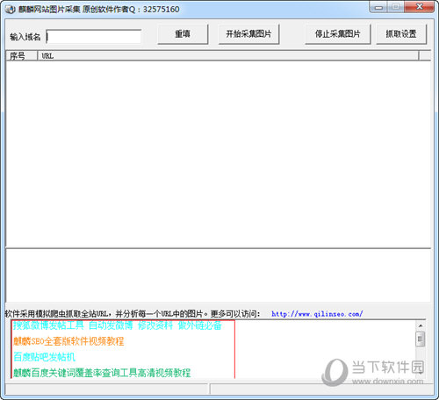
Task: Open 麒麟百度关键词覆盖率查询工具 tutorial link
Action: 102,373
